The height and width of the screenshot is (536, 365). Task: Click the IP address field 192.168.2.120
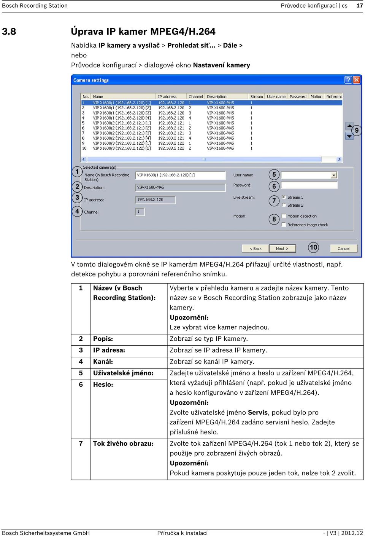tap(156, 199)
